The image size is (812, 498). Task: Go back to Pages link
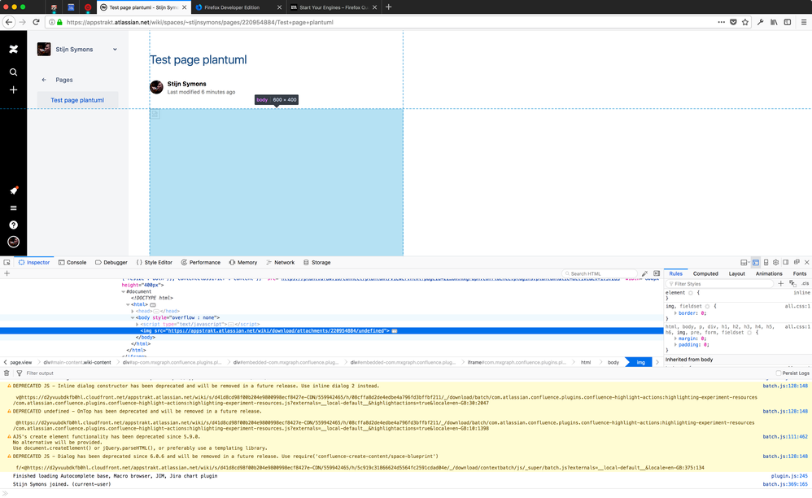point(64,80)
